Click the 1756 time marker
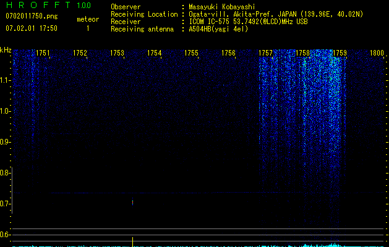 [x=228, y=53]
